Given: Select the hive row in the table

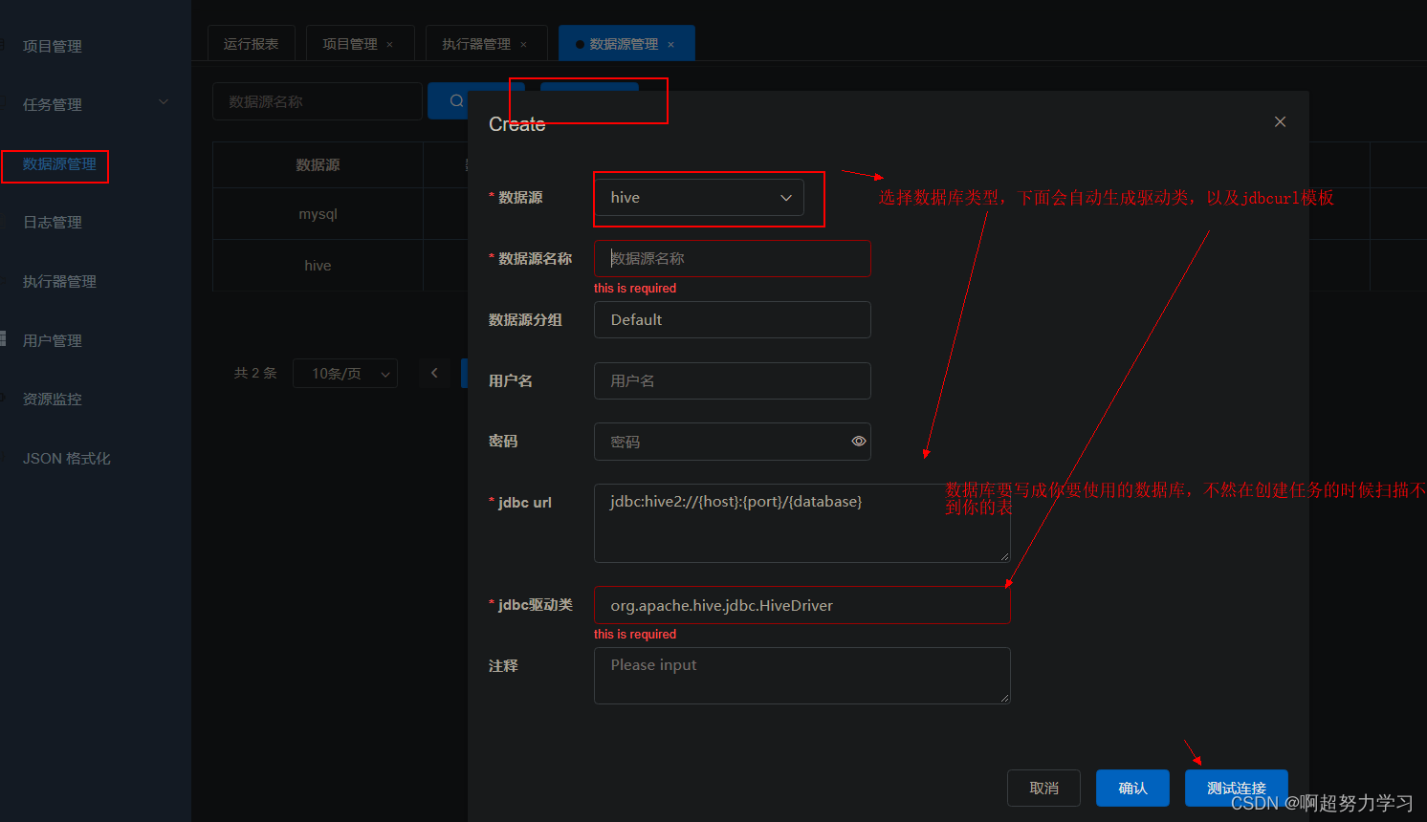Looking at the screenshot, I should coord(318,266).
